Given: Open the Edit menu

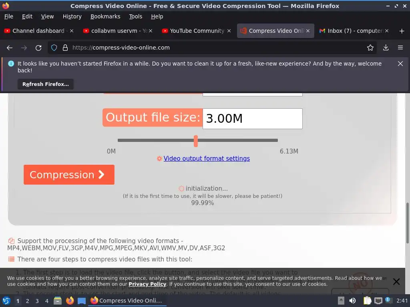Looking at the screenshot, I should pos(27,16).
